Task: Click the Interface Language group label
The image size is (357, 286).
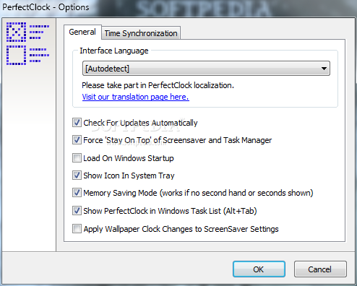Action: point(114,51)
